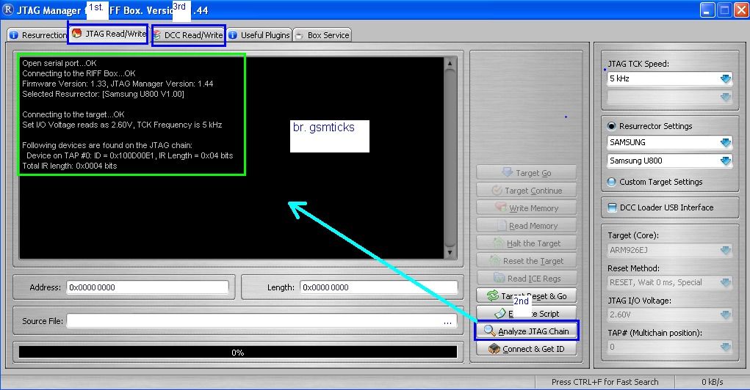Click the Execute Script button
750x390 pixels.
(x=526, y=314)
